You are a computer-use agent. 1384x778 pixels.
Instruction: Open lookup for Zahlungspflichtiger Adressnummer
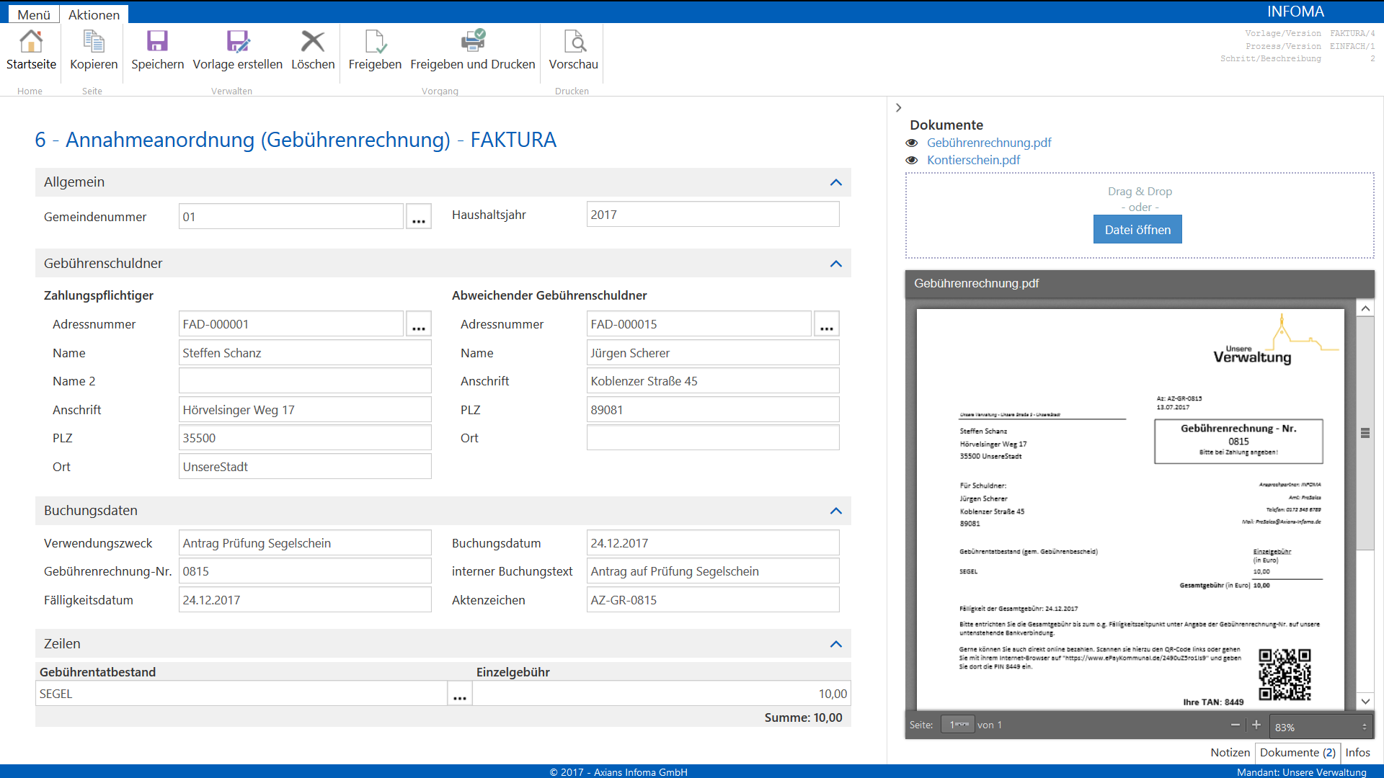point(419,324)
